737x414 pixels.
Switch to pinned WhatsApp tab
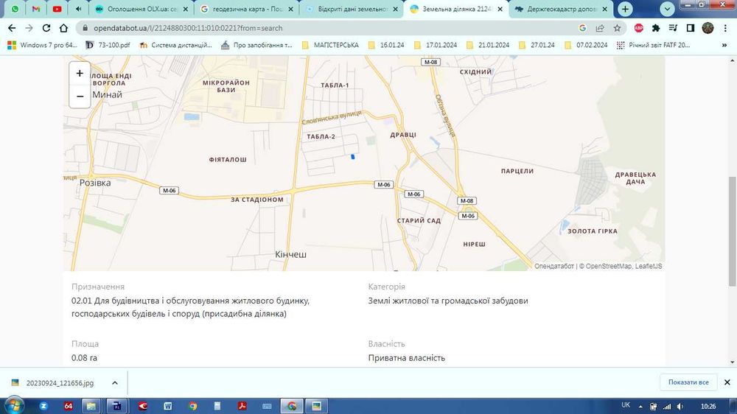click(15, 9)
